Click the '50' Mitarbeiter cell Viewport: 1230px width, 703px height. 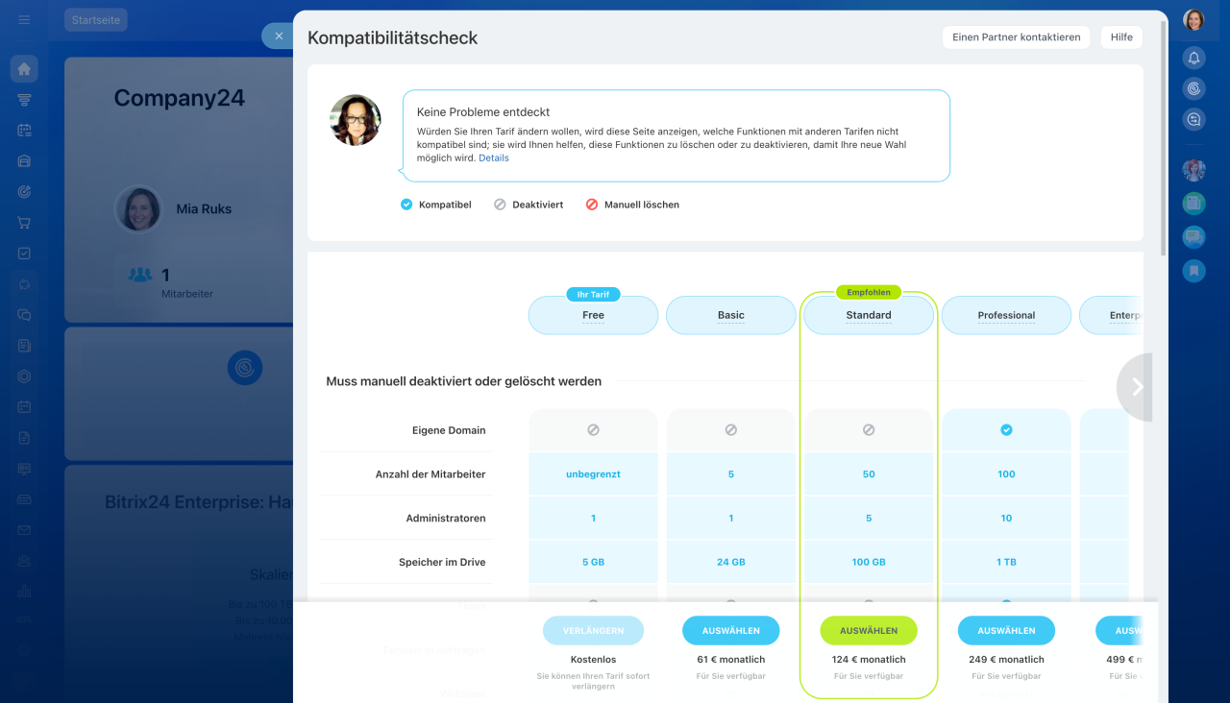coord(869,474)
